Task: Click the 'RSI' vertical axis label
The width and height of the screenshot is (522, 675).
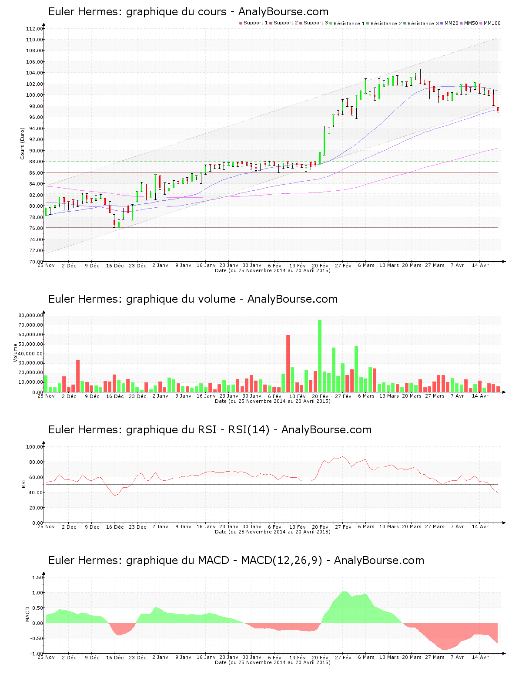Action: [23, 483]
